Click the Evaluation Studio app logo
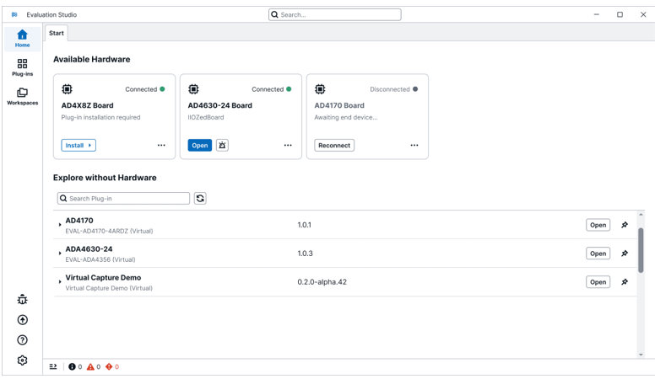 (14, 14)
